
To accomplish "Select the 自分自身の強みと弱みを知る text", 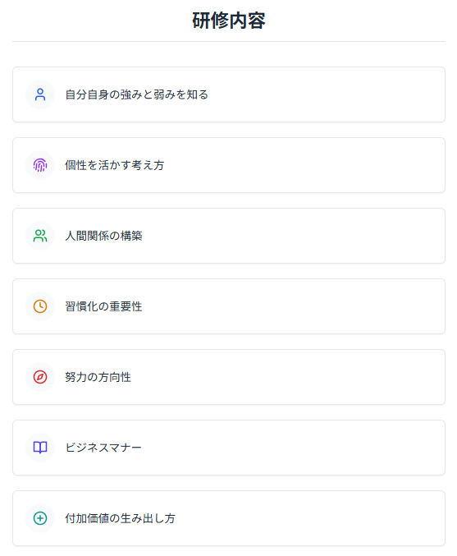I will click(136, 94).
